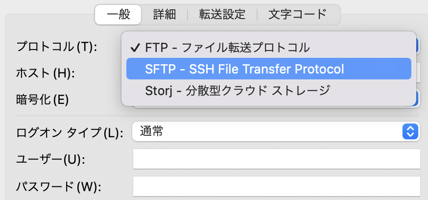Focus the パスワード(W) text field
This screenshot has height=200, width=428.
click(277, 186)
